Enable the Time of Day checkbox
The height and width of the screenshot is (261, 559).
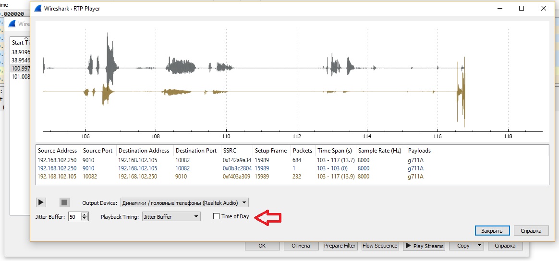tap(217, 216)
